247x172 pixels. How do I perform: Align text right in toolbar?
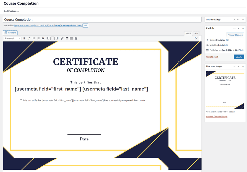pyautogui.click(x=57, y=38)
